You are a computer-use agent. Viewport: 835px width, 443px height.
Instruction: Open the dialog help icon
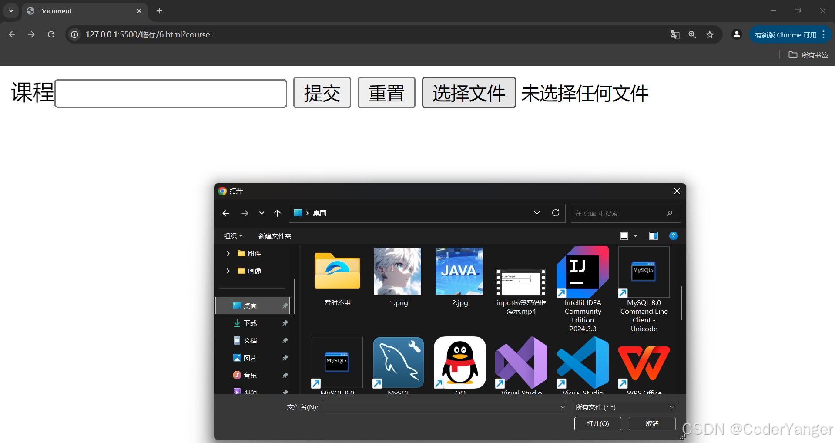(x=674, y=236)
